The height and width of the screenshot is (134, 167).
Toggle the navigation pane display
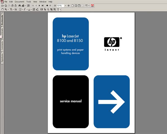[28, 6]
